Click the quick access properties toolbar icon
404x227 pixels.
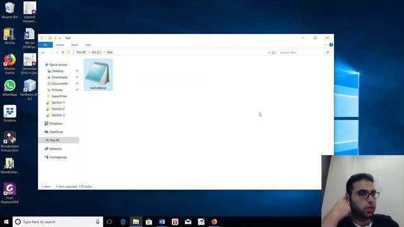50,38
